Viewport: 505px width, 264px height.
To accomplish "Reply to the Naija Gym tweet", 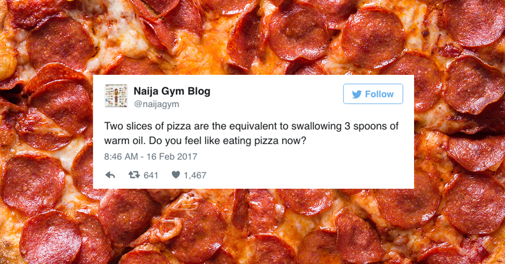I will [x=110, y=175].
